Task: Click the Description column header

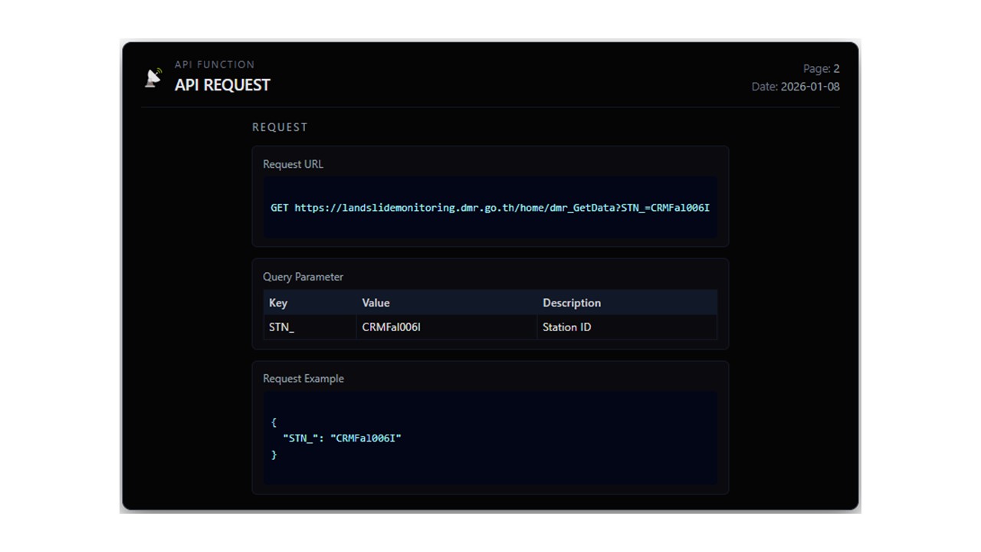Action: [x=572, y=303]
